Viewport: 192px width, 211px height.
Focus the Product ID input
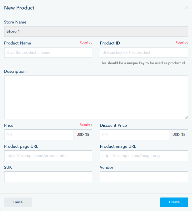point(144,52)
